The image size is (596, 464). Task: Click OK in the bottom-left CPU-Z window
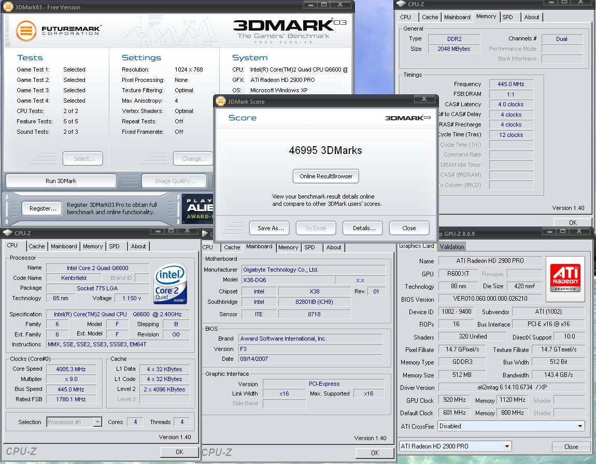[x=179, y=452]
